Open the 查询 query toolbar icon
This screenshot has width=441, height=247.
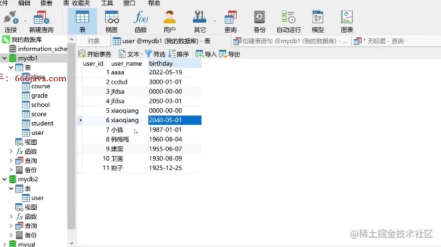[x=230, y=21]
